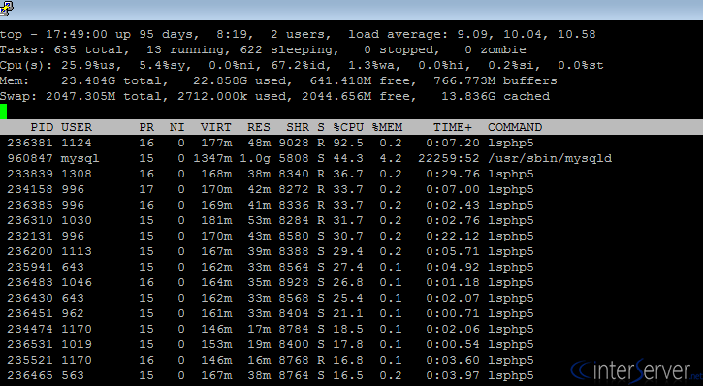This screenshot has width=703, height=386.
Task: Click the 1347m VIRT value for mysqld
Action: click(x=212, y=158)
